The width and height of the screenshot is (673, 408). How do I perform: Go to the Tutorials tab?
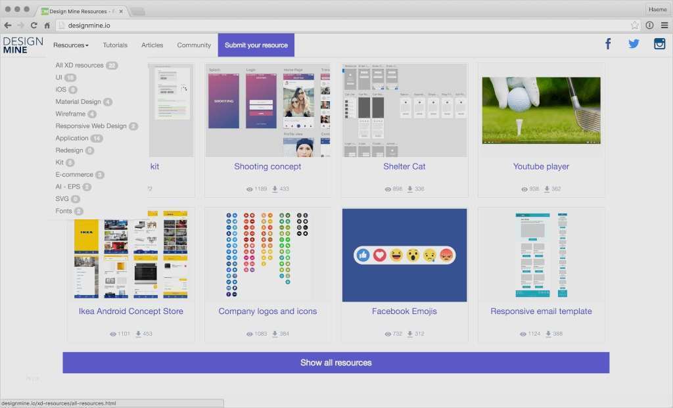pos(115,45)
